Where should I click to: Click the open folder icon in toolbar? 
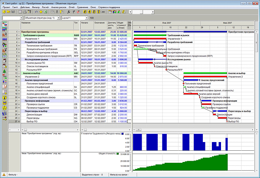coord(9,12)
